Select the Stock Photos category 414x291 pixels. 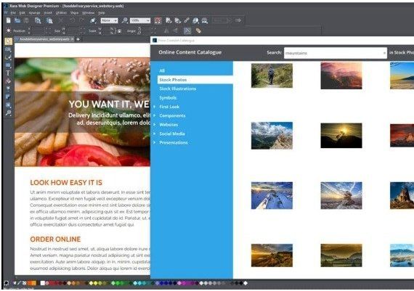coord(195,80)
